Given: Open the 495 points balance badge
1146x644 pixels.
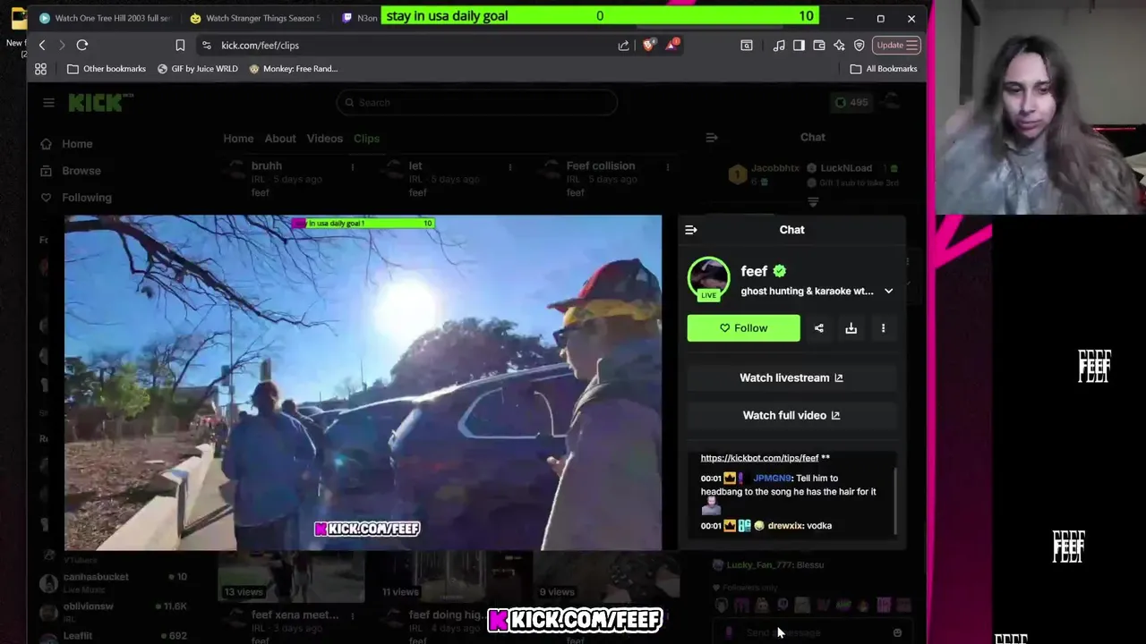Looking at the screenshot, I should pyautogui.click(x=850, y=103).
